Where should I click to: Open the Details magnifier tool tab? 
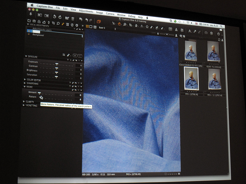coord(58,24)
